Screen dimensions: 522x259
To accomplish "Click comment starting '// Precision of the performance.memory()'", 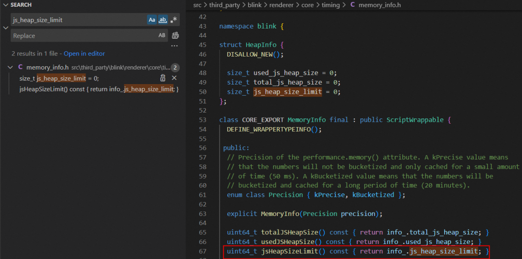I will [367, 157].
